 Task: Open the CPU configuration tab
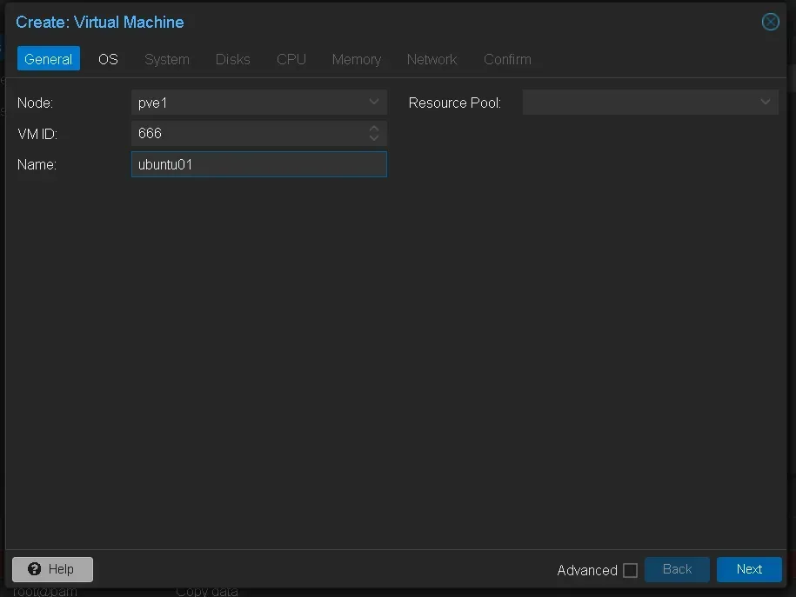coord(291,59)
